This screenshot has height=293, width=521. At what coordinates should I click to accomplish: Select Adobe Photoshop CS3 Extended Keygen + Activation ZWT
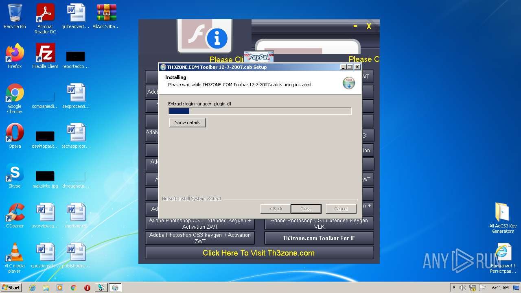click(x=200, y=223)
